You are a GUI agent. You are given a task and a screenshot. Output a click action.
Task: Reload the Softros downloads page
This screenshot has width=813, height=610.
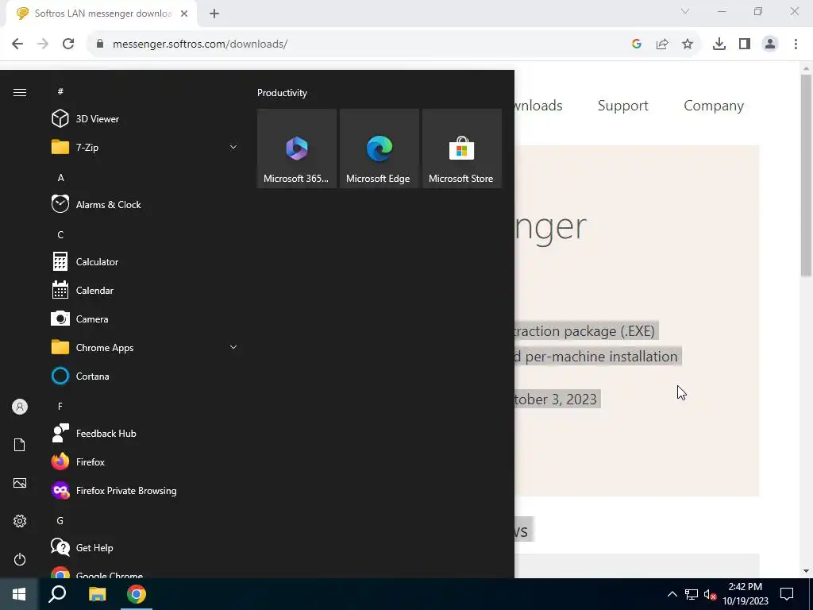pos(68,44)
